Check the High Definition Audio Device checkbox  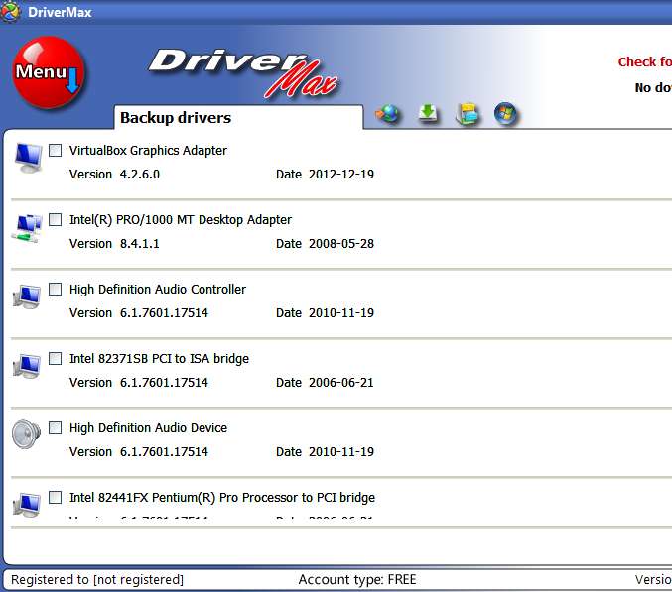coord(55,427)
